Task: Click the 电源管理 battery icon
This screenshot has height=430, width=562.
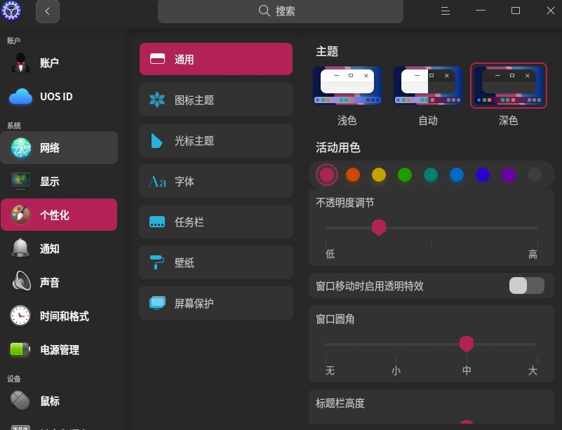Action: coord(20,349)
